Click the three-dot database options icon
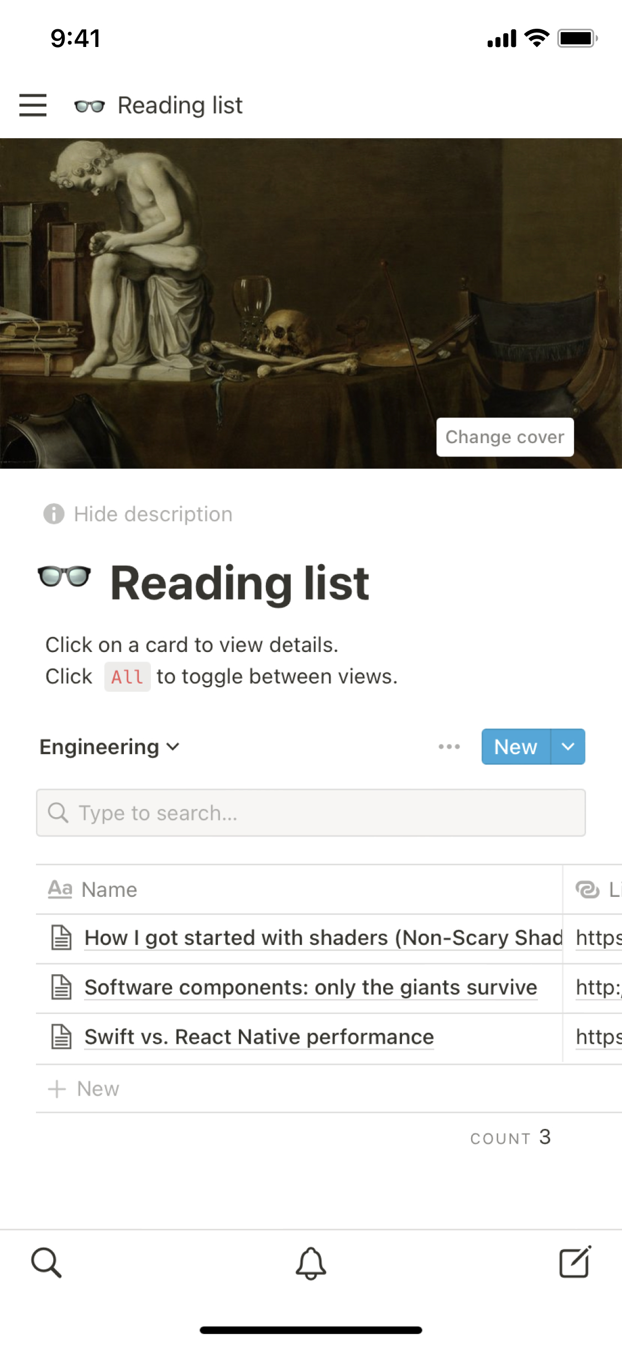 click(x=449, y=746)
